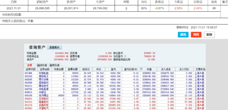Click 上海A股 in the 兖州煤业 row
The image size is (228, 110).
[x=199, y=95]
